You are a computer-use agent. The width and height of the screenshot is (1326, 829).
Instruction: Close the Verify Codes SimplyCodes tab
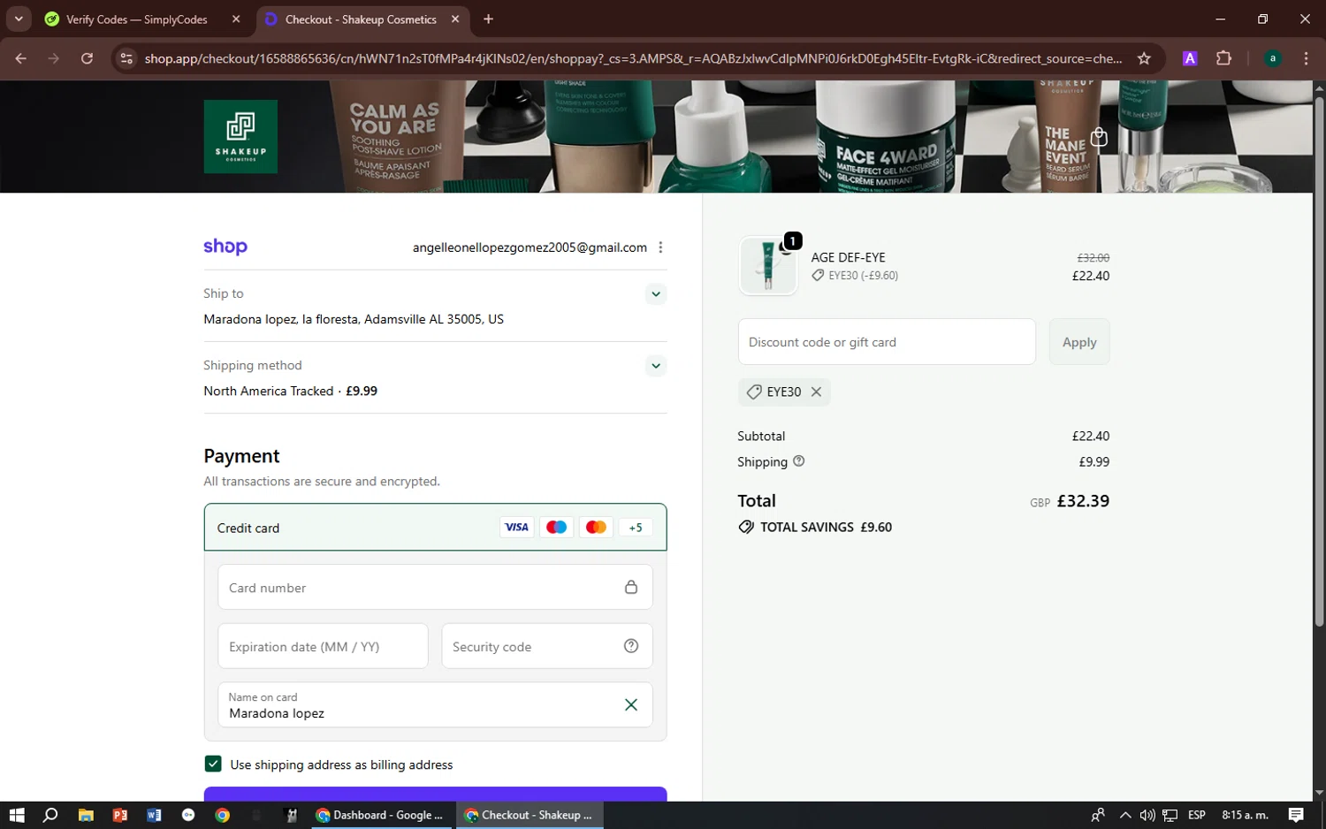(x=236, y=19)
